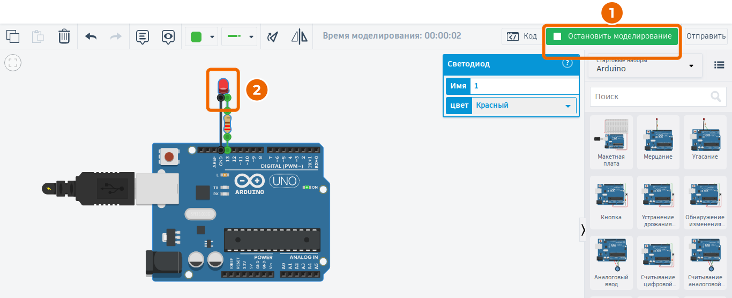The width and height of the screenshot is (732, 298).
Task: Toggle notes visibility with the eye icon
Action: (x=168, y=36)
